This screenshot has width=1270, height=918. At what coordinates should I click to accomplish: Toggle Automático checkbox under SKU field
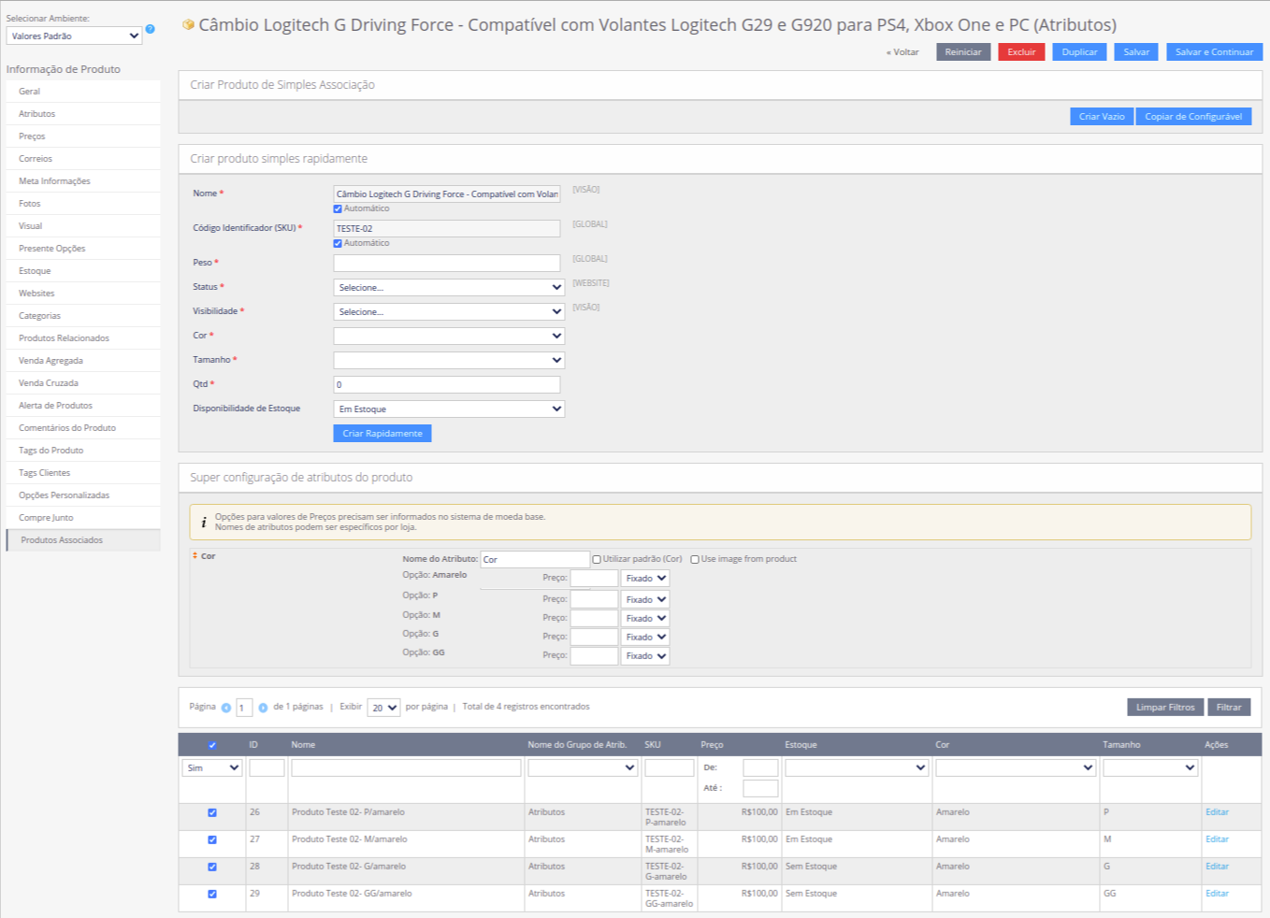(x=338, y=243)
